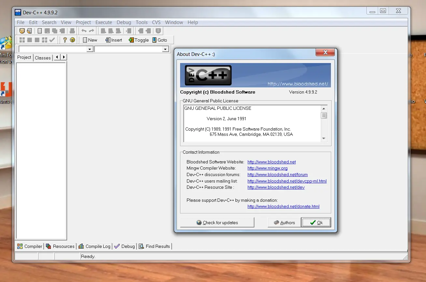Click the empty Project tree panel
Image resolution: width=426 pixels, height=282 pixels.
tap(41, 151)
